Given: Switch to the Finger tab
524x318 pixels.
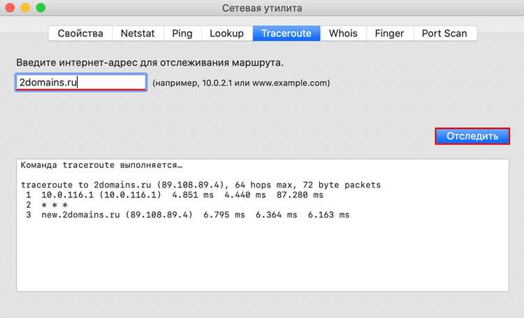Looking at the screenshot, I should (x=389, y=33).
